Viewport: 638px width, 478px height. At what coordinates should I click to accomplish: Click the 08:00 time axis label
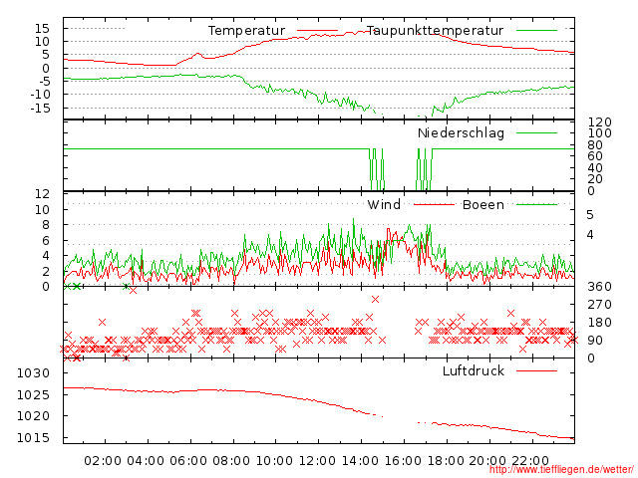231,461
